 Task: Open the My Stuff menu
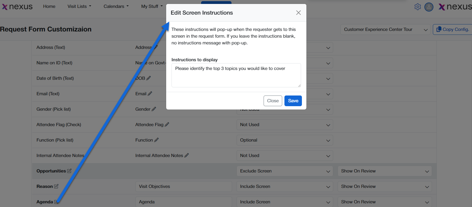tap(152, 6)
